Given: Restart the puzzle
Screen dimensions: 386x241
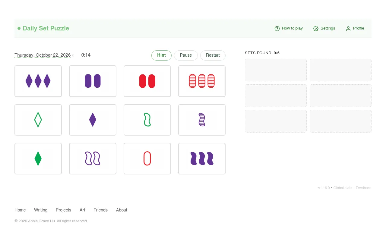Looking at the screenshot, I should pyautogui.click(x=213, y=55).
